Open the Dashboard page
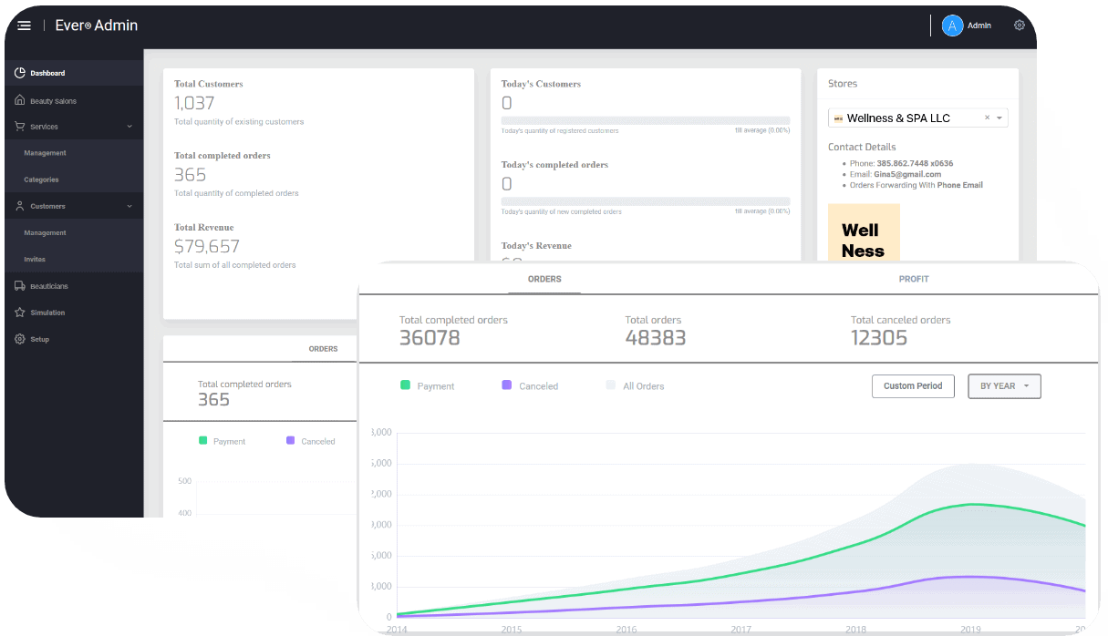This screenshot has width=1108, height=636. (x=46, y=73)
